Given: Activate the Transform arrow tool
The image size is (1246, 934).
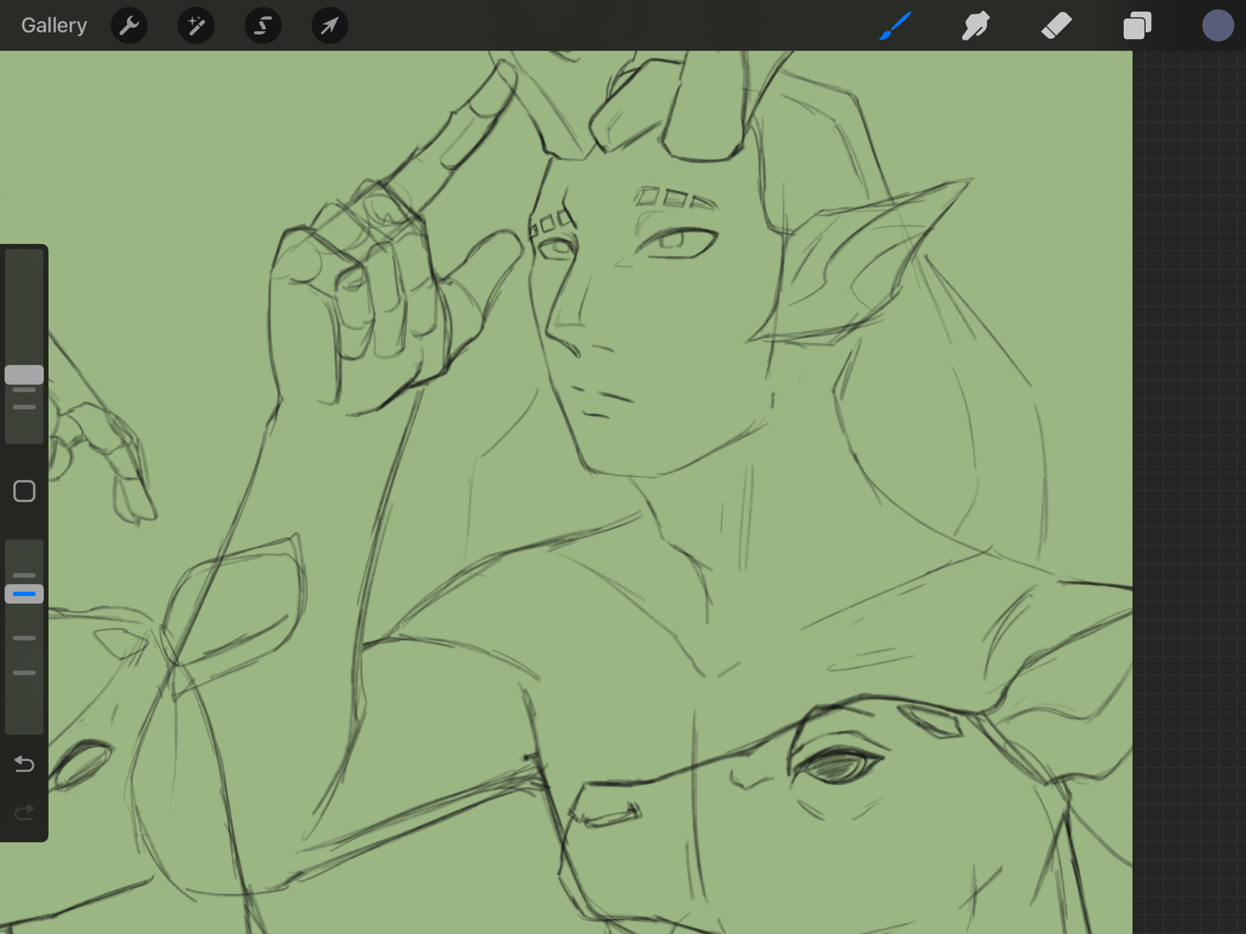Looking at the screenshot, I should click(x=330, y=26).
